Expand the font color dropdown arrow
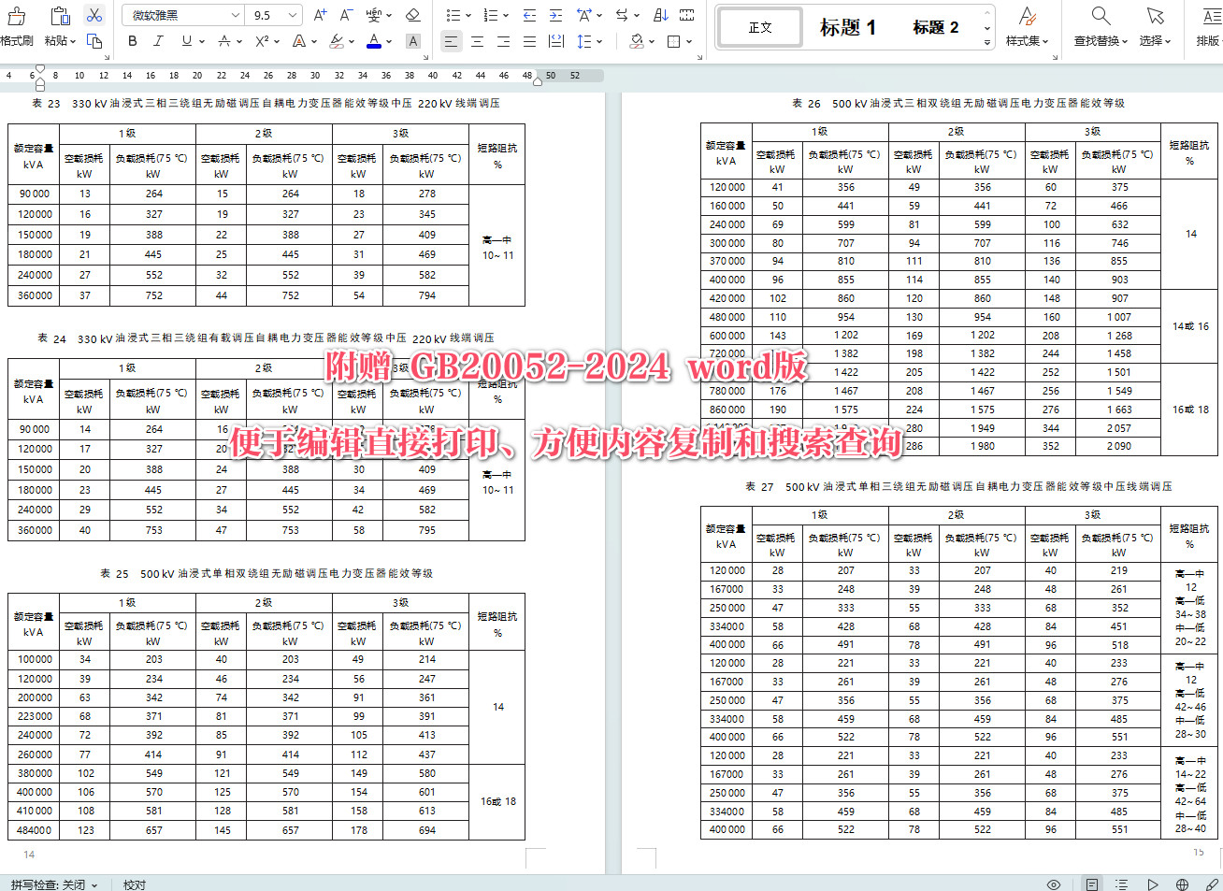This screenshot has height=891, width=1223. tap(388, 41)
